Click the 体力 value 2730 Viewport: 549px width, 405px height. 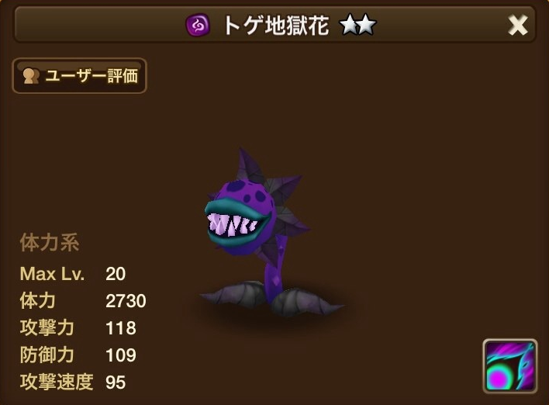pyautogui.click(x=126, y=301)
